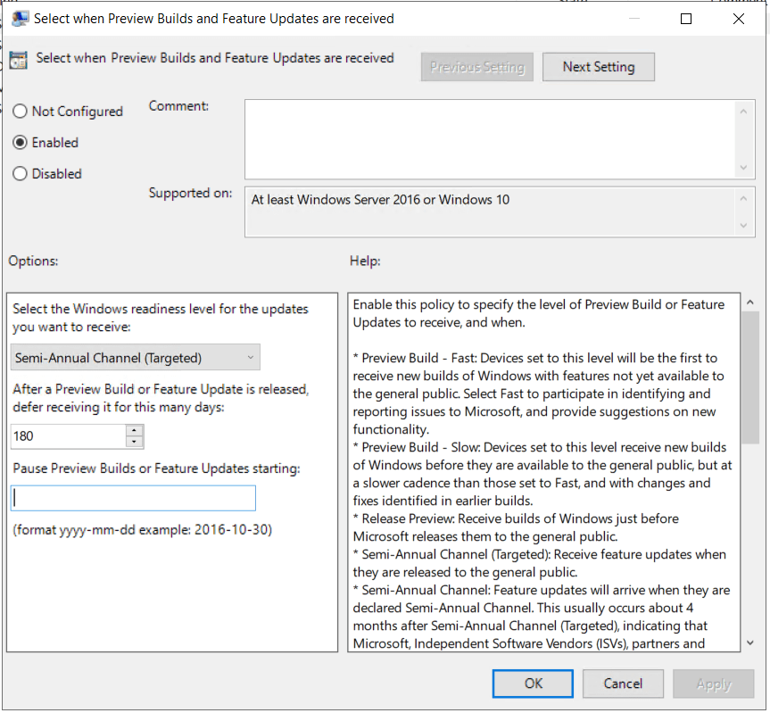Click the policy icon beside the dialog title
The width and height of the screenshot is (770, 713).
click(20, 58)
